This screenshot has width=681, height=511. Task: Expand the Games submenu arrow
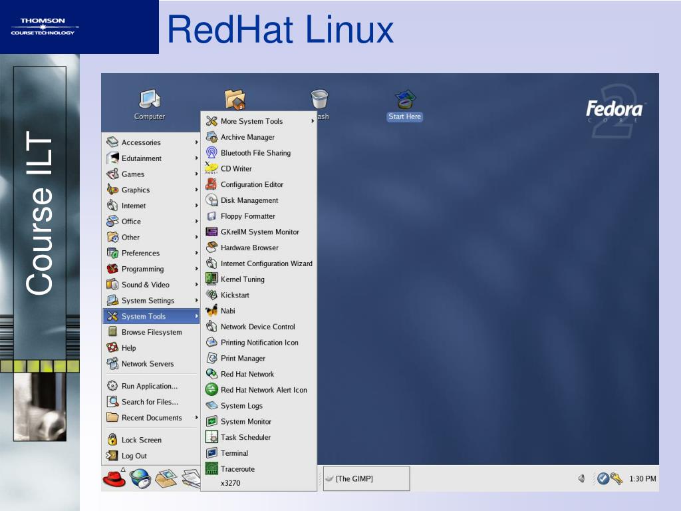(196, 174)
